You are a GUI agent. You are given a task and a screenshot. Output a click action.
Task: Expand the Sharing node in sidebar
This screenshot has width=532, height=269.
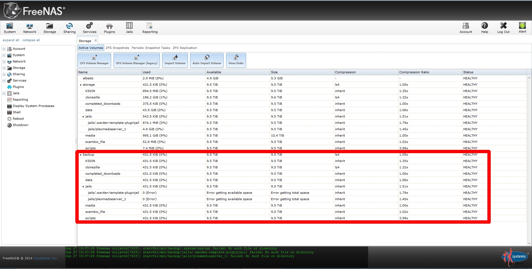(4, 74)
